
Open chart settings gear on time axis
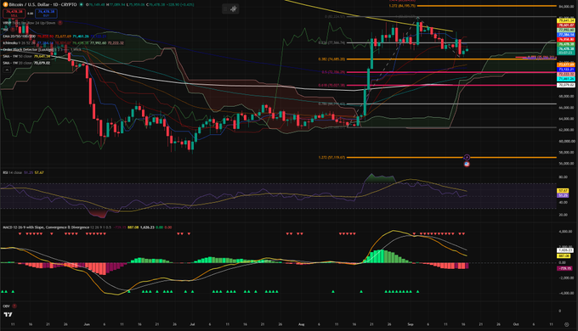567,324
